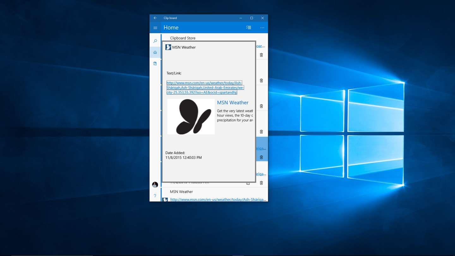
Task: Click the trash icon beside the copy icon
Action: click(x=261, y=183)
